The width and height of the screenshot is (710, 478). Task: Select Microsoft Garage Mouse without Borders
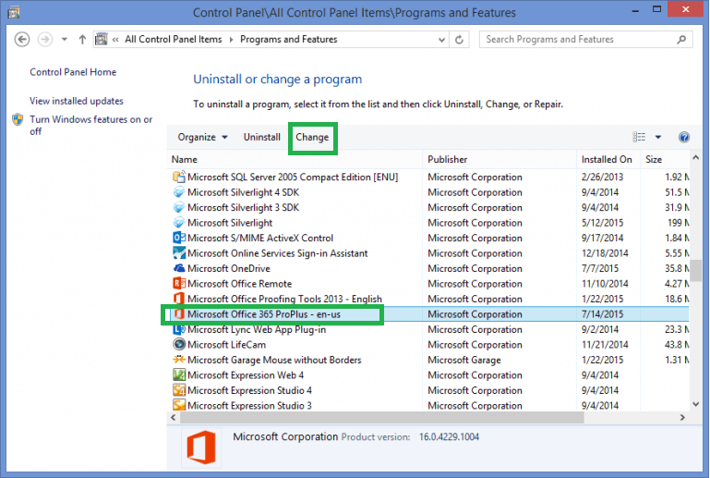[274, 360]
